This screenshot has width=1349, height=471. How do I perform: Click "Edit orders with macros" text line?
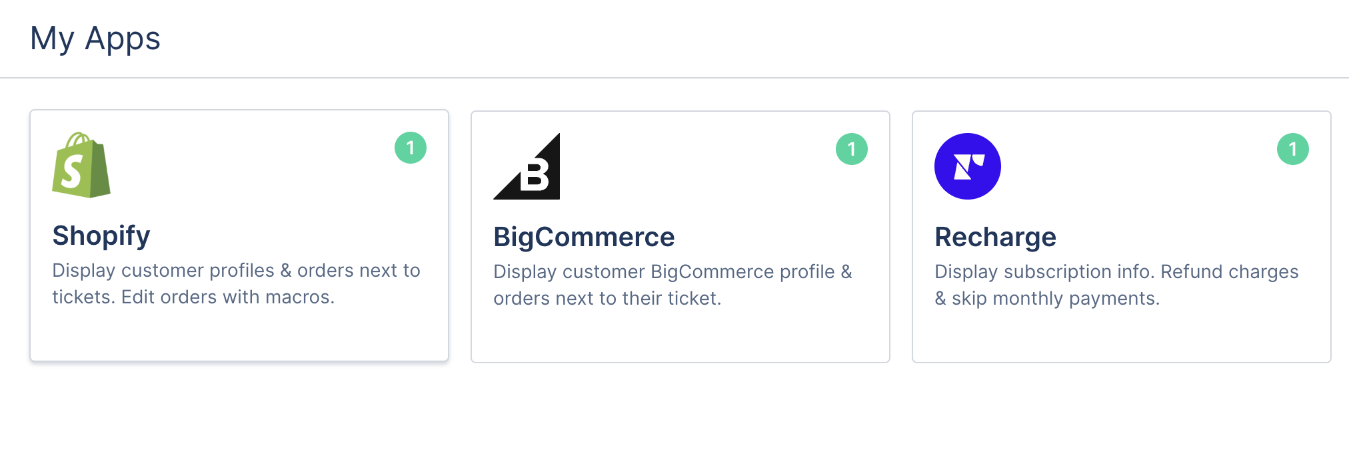click(193, 297)
